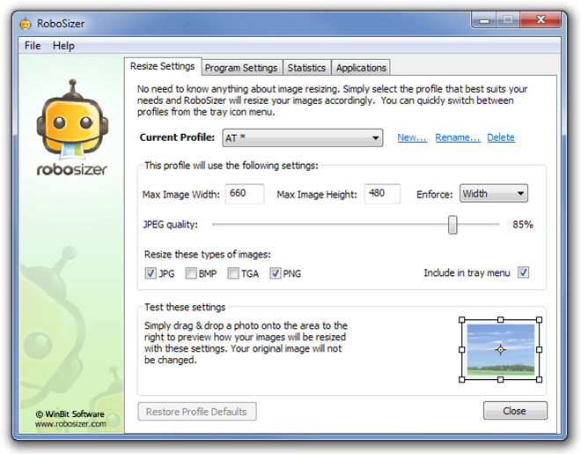Click the Max Image Height field

tap(382, 193)
